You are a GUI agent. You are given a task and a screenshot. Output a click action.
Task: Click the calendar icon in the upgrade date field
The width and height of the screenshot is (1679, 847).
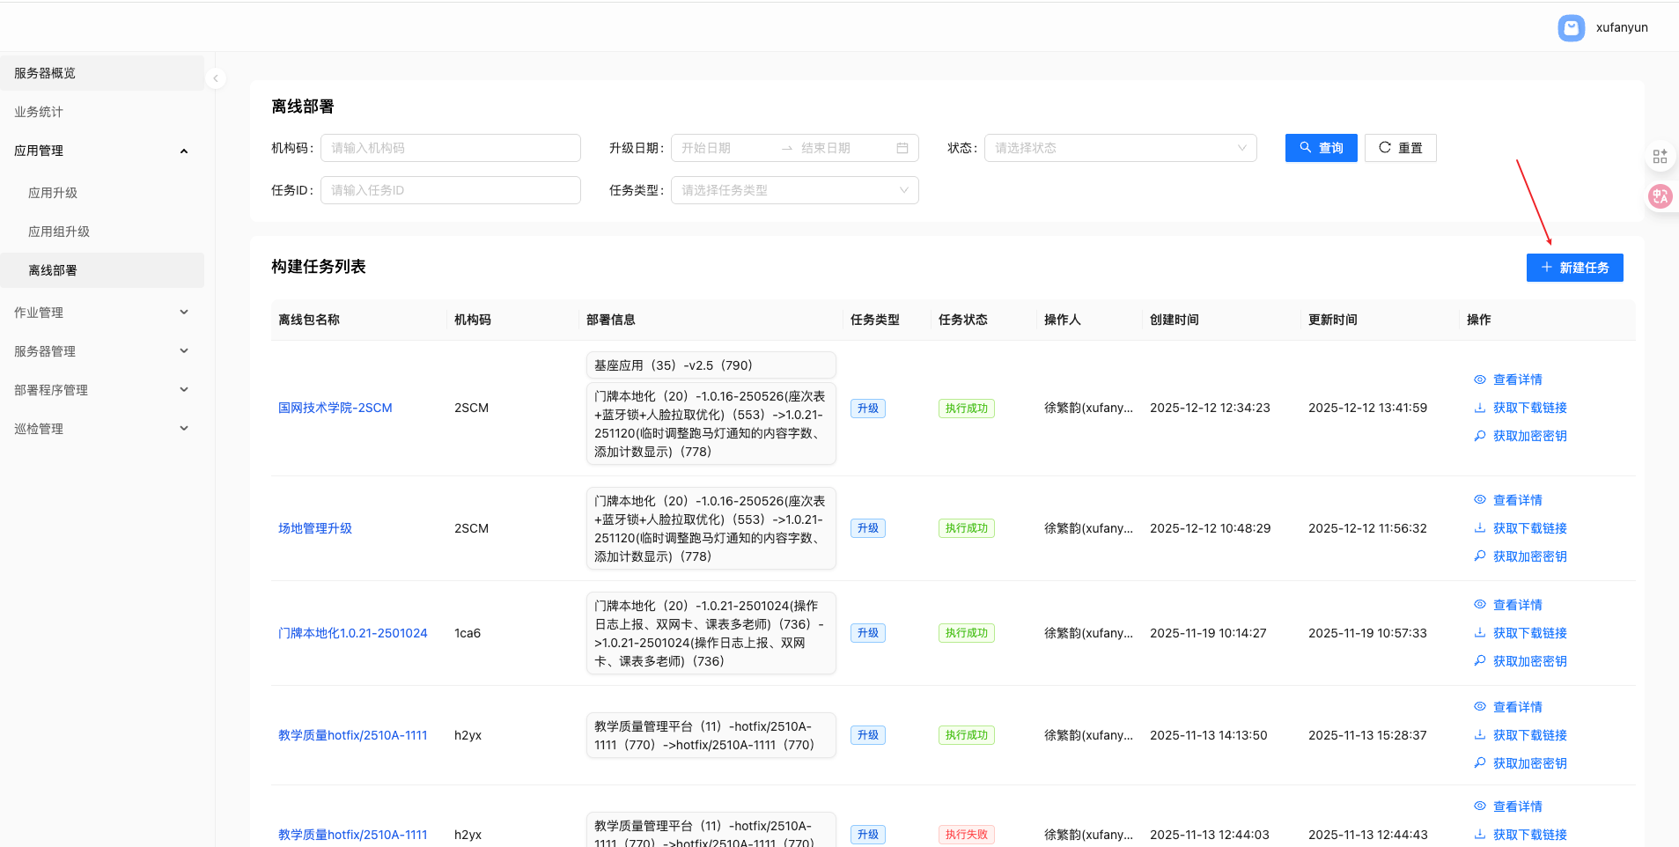point(902,148)
